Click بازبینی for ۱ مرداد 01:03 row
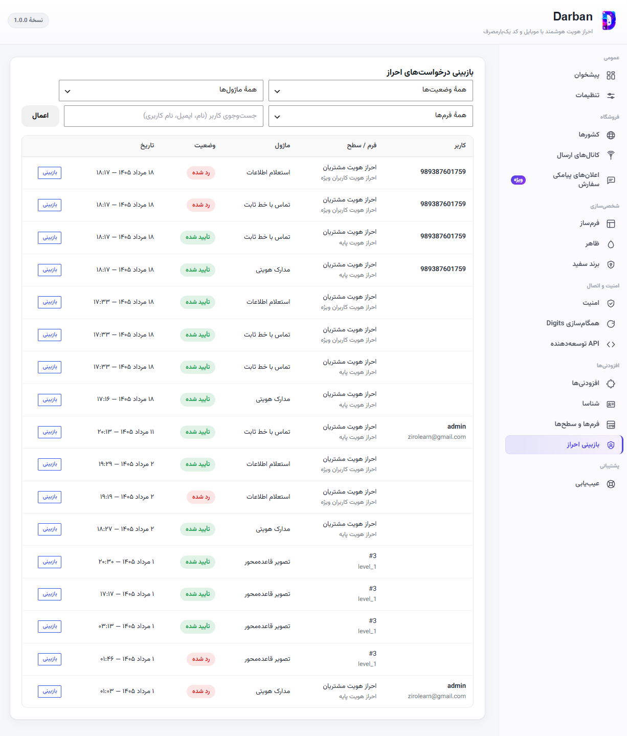627x736 pixels. coord(50,692)
